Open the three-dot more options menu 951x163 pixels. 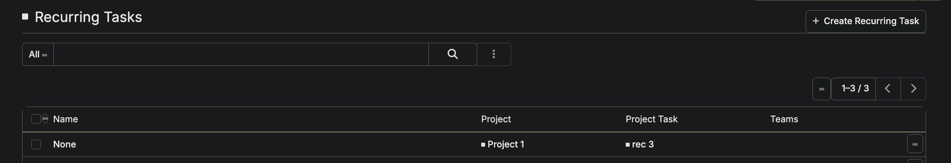[x=494, y=54]
